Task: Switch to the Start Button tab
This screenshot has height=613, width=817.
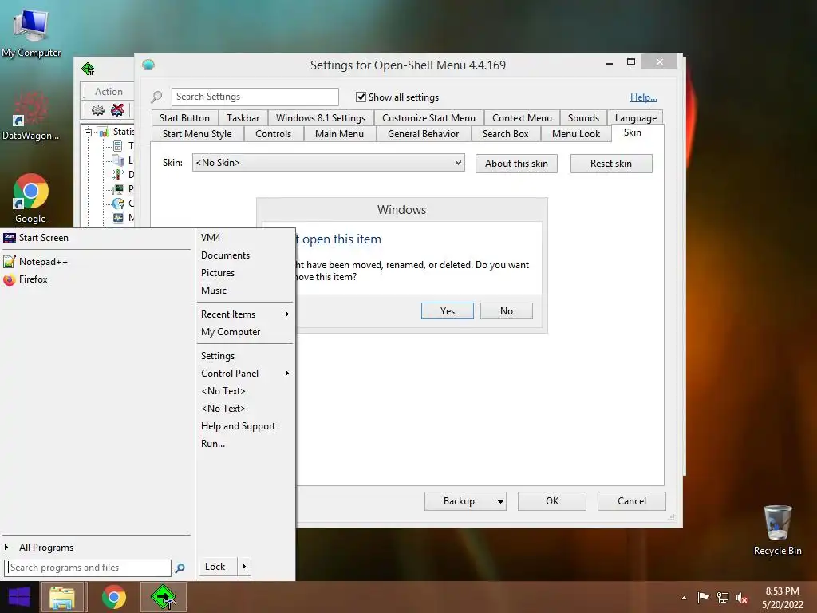Action: coord(184,118)
